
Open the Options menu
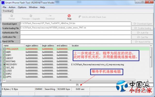pyautogui.click(x=22, y=7)
